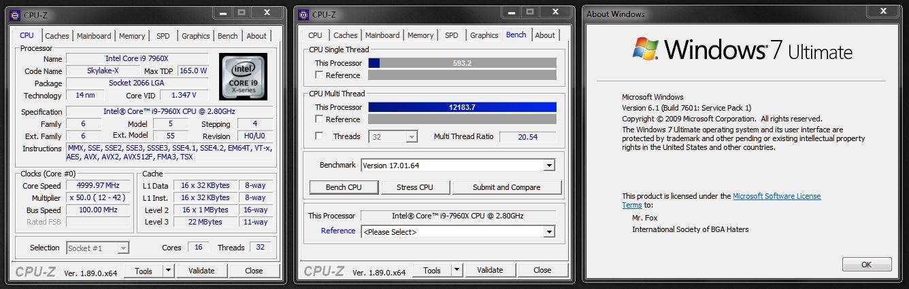The image size is (909, 289).
Task: Open About tab in left CPU-Z window
Action: coord(257,36)
